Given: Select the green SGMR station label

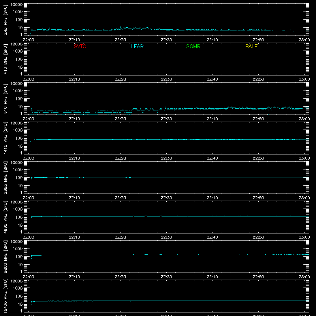Looking at the screenshot, I should coord(193,46).
